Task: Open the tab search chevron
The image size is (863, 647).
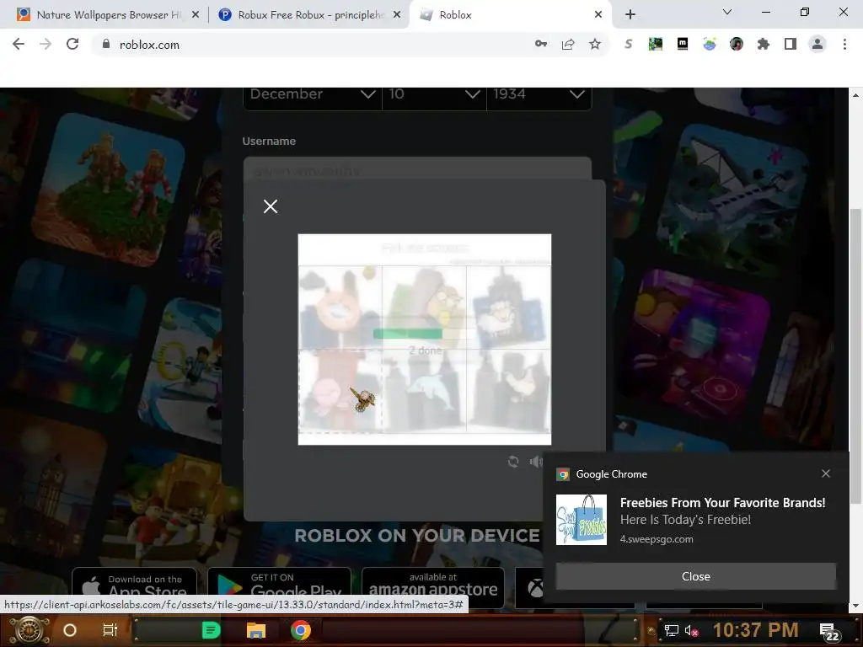Action: coord(727,12)
